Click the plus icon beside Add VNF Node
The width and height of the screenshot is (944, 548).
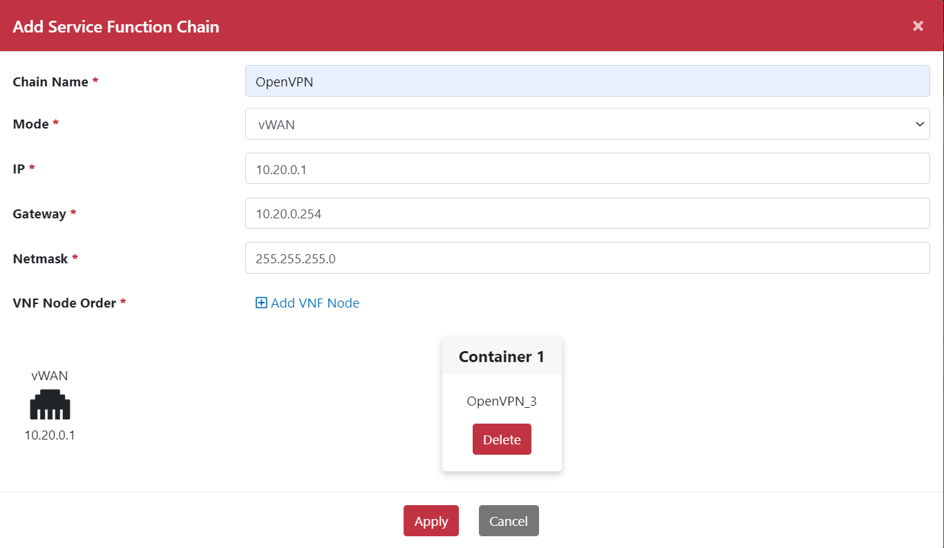point(261,303)
